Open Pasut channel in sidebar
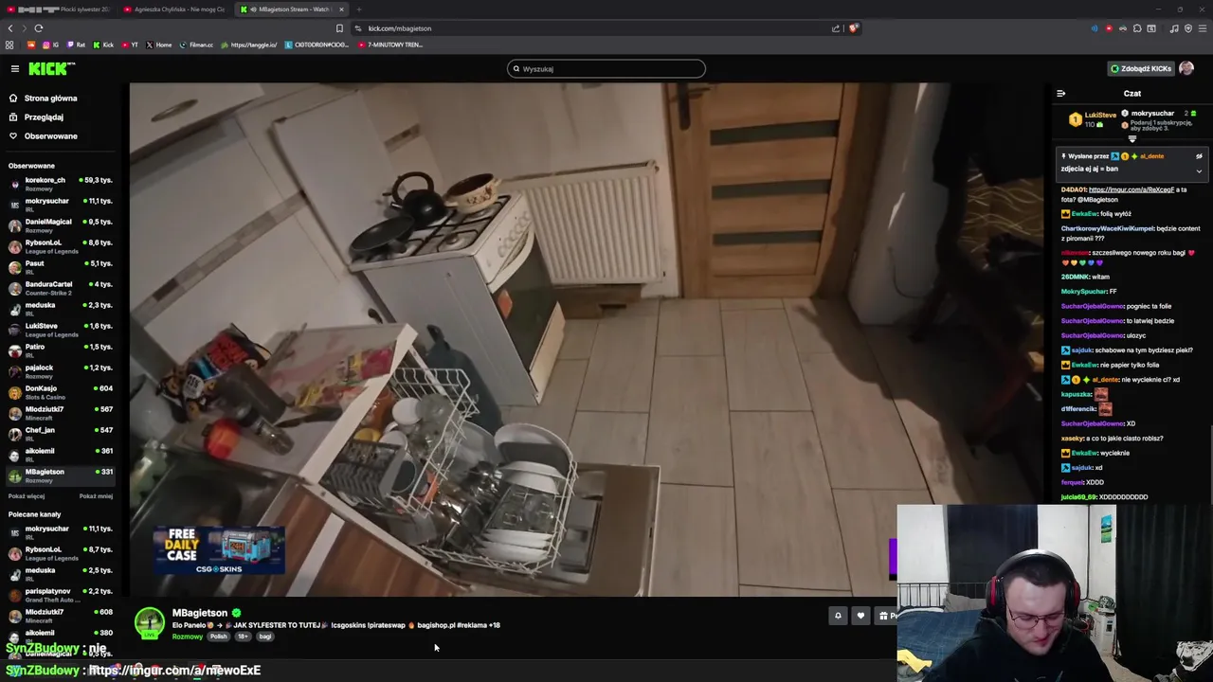Image resolution: width=1213 pixels, height=682 pixels. tap(61, 267)
